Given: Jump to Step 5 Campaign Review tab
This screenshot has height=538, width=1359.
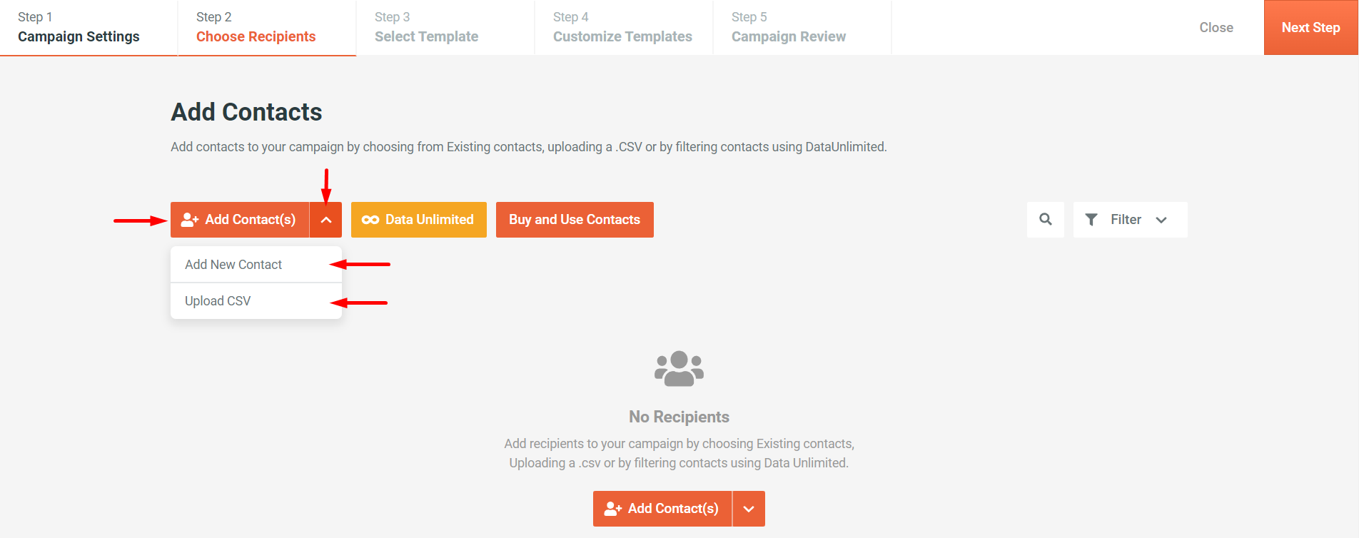Looking at the screenshot, I should tap(802, 27).
